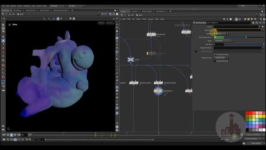266x150 pixels.
Task: Open the Labs menu in main menu bar
Action: [33, 6]
